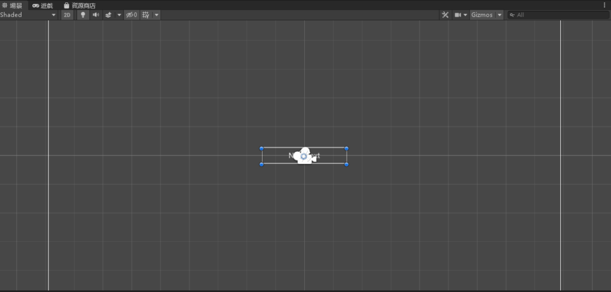Open the three-dot panel options menu
The width and height of the screenshot is (611, 292).
tap(604, 5)
